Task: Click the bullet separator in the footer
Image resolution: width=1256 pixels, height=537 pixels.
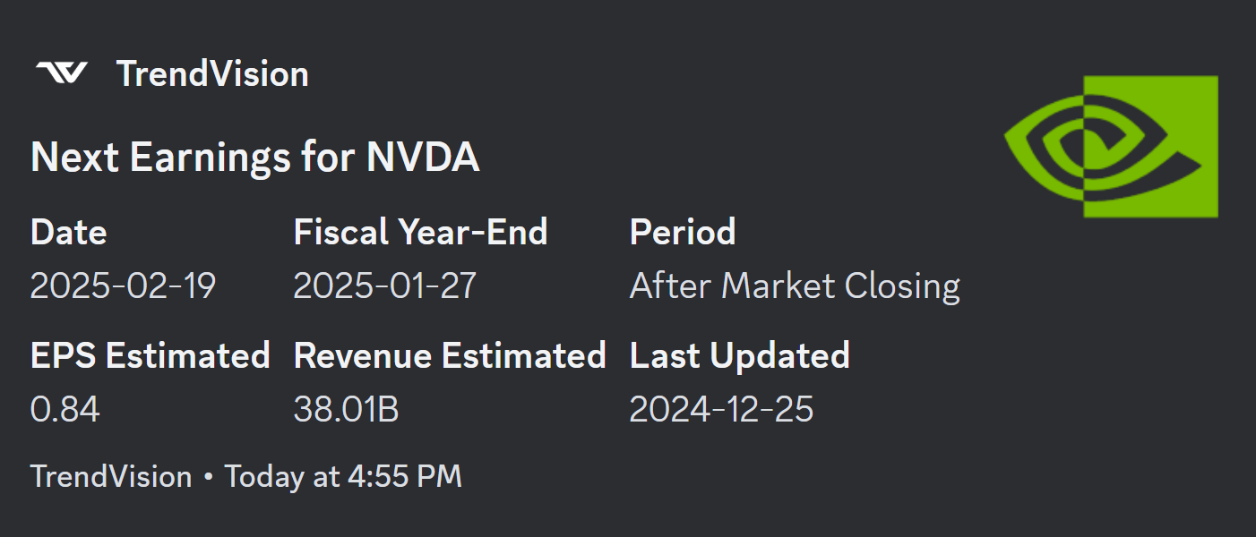Action: [x=208, y=477]
